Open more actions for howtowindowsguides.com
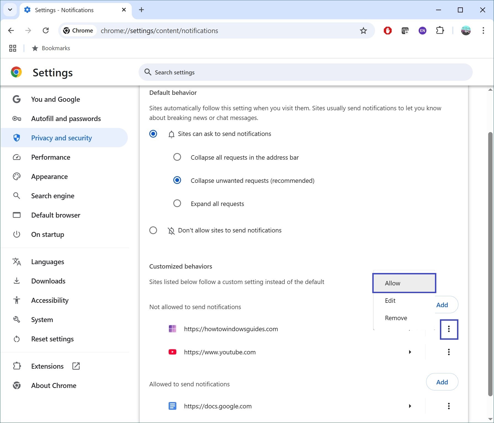The height and width of the screenshot is (423, 494). [x=449, y=329]
